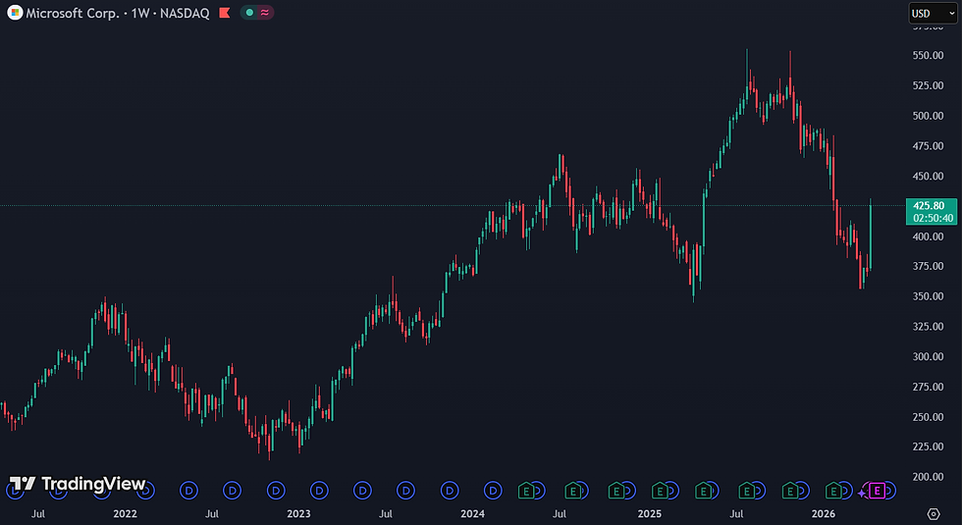Screen dimensions: 962x525
Task: Click the Jul label between 2022 and 2023
Action: pyautogui.click(x=212, y=514)
